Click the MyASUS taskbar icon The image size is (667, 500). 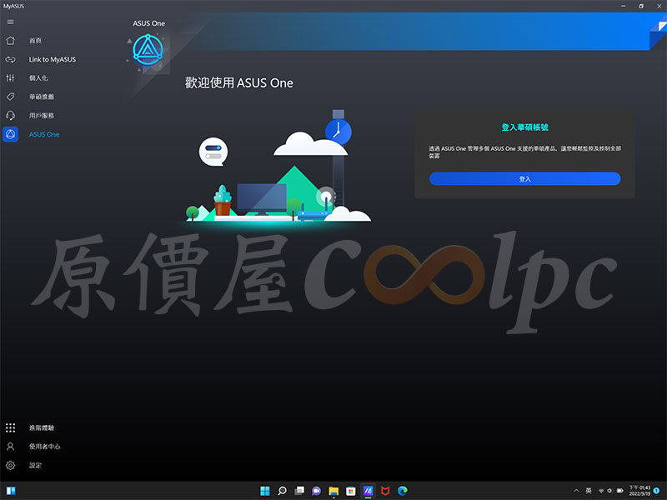pos(368,491)
